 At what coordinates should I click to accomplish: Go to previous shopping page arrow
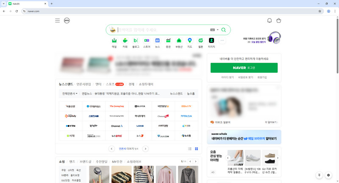tap(190, 161)
